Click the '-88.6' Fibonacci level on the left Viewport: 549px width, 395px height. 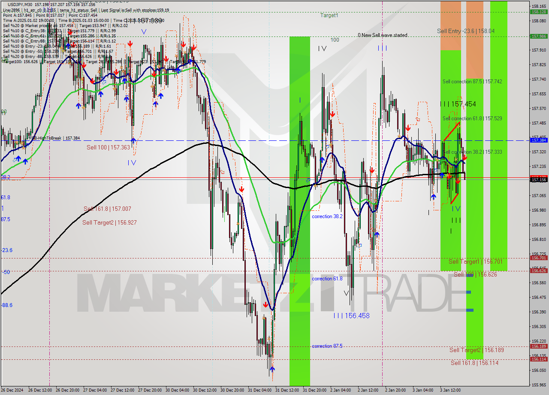7,305
